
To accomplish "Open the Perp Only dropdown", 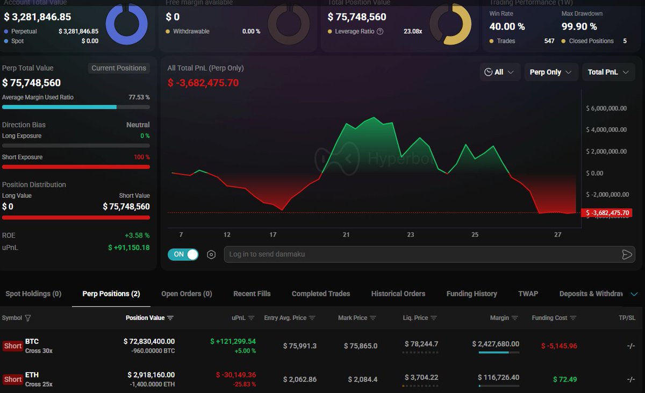I will coord(551,72).
